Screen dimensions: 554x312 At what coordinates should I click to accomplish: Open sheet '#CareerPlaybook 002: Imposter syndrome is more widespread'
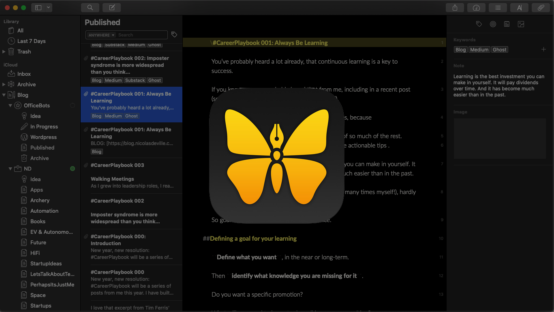coord(131,68)
